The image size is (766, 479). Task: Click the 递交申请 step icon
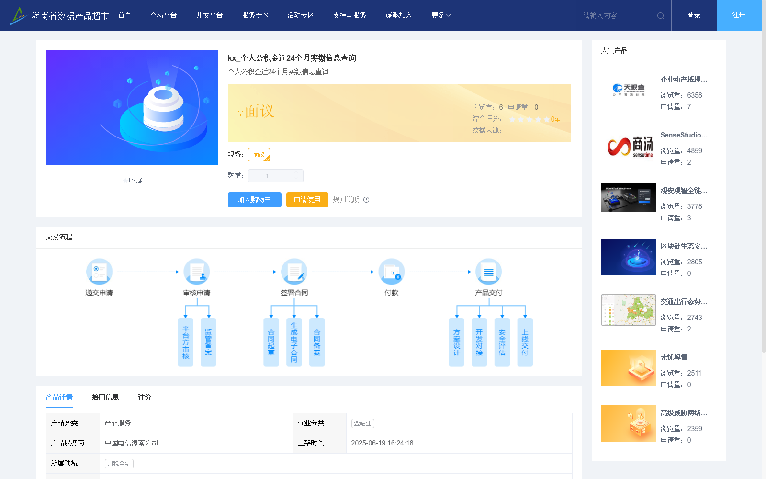[99, 272]
